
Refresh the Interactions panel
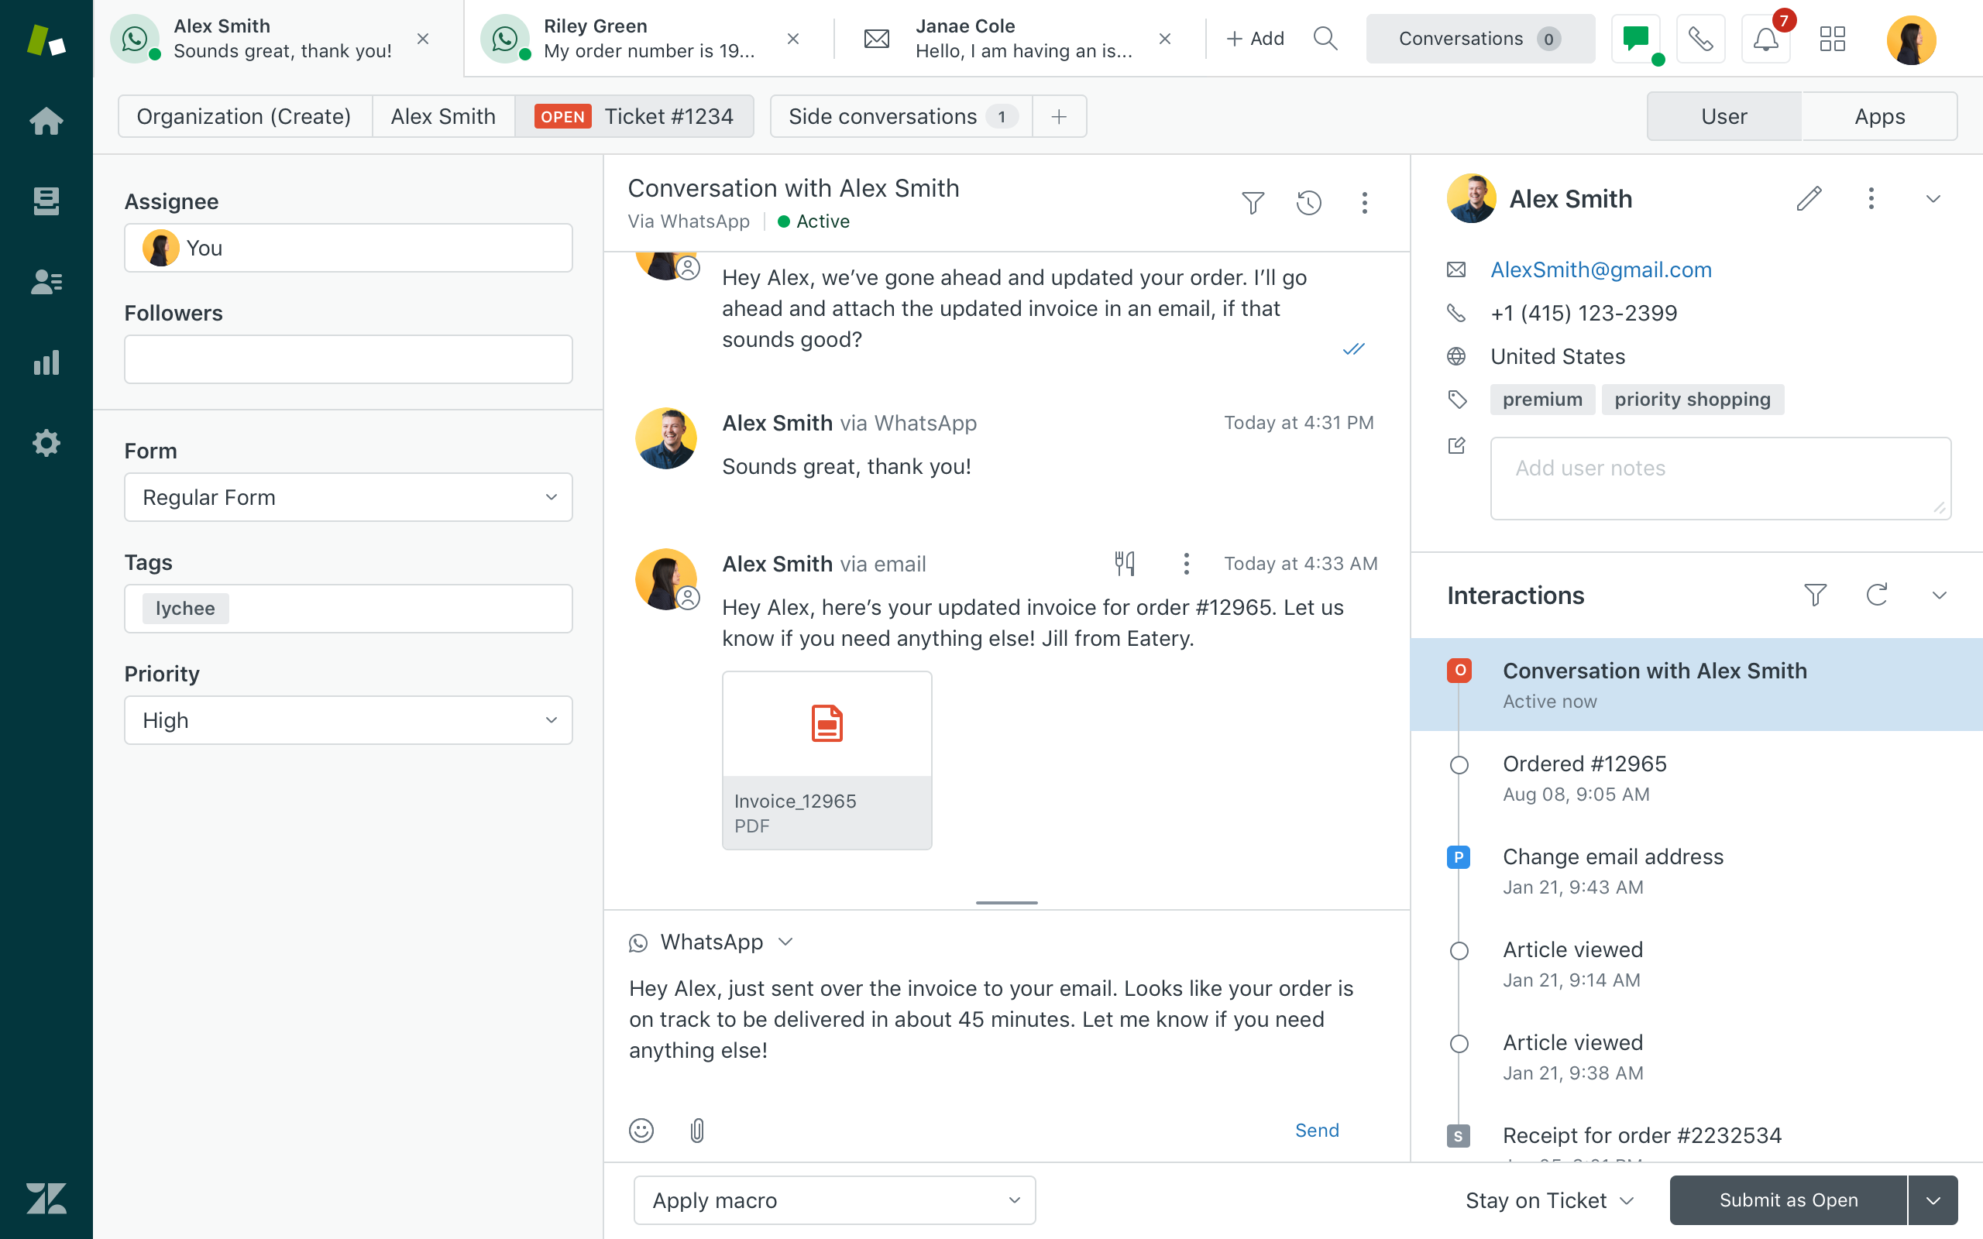(x=1878, y=595)
